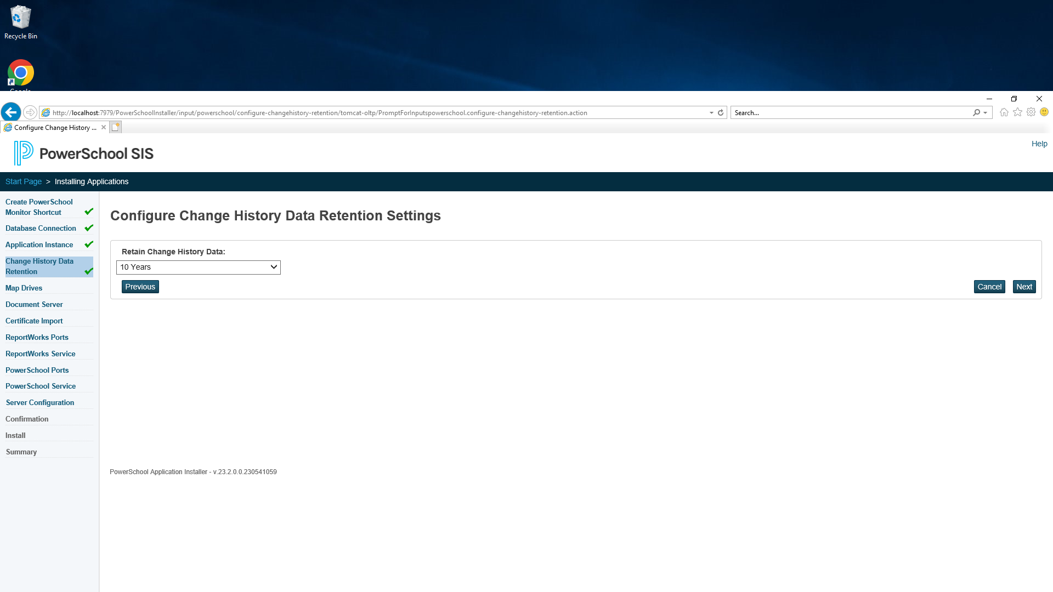Viewport: 1053px width, 592px height.
Task: Go to Start Page breadcrumb link
Action: point(24,181)
